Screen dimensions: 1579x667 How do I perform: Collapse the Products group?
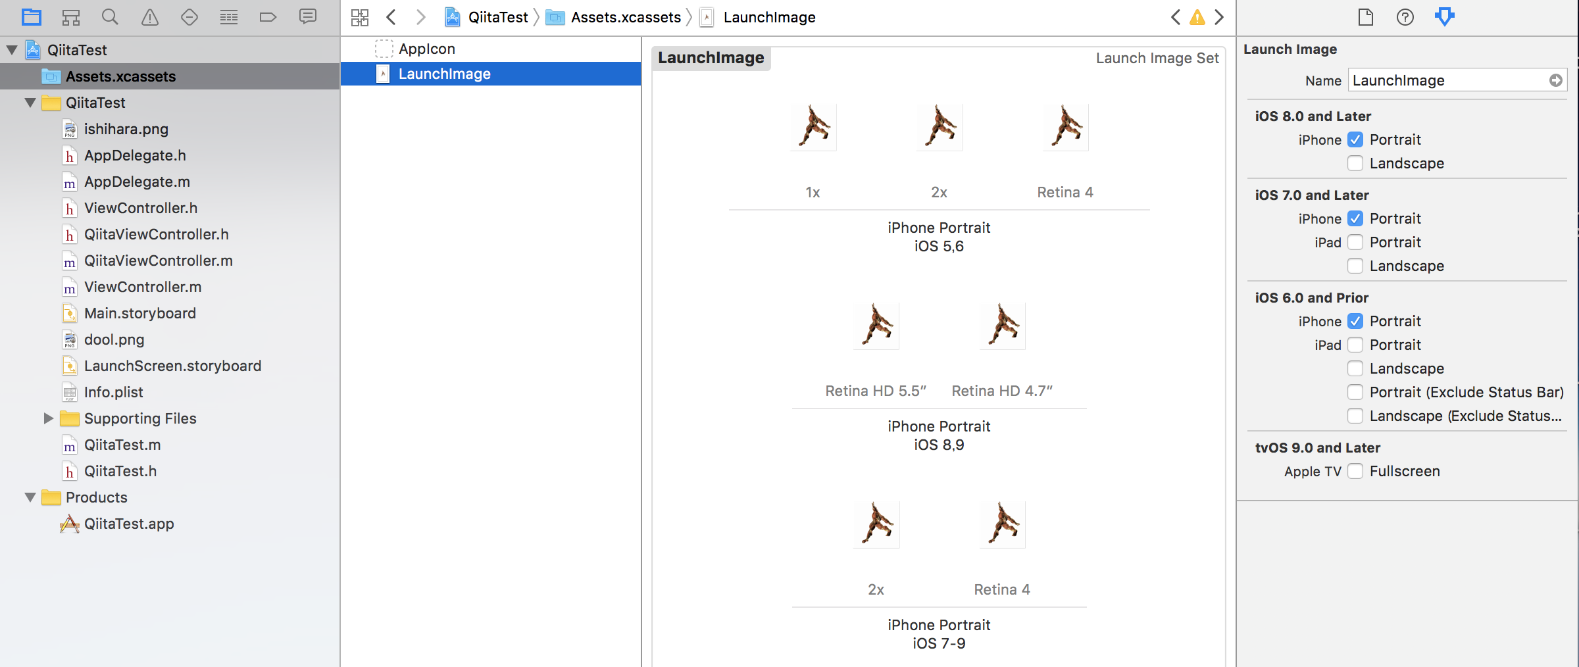pos(30,497)
